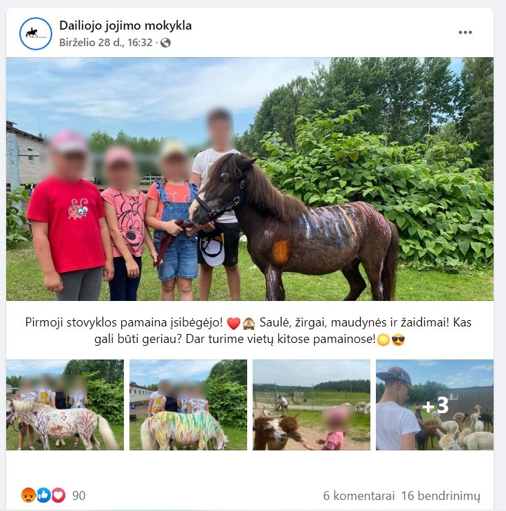Click the public globe audience icon
The height and width of the screenshot is (511, 506).
pos(165,43)
